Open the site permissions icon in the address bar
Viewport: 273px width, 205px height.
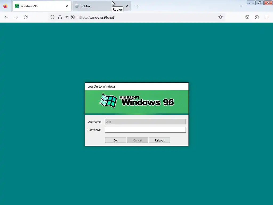coord(67,17)
